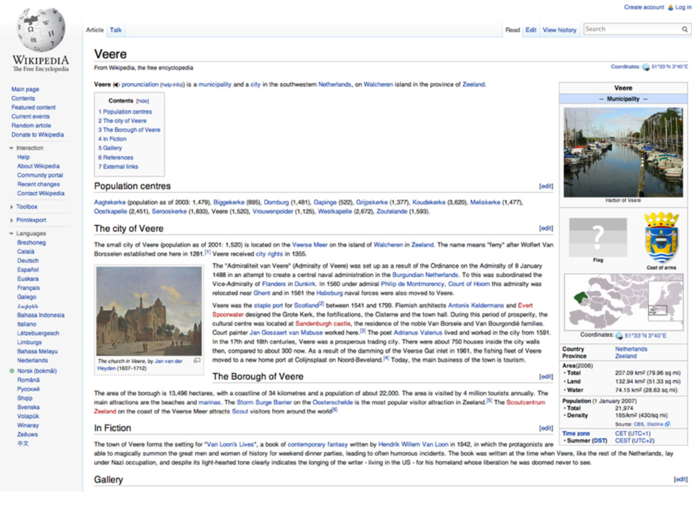Open the Veere coat of arms image
The image size is (692, 519).
661,237
